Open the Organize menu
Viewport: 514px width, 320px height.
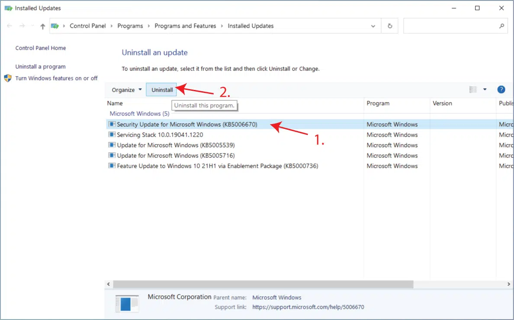coord(126,90)
